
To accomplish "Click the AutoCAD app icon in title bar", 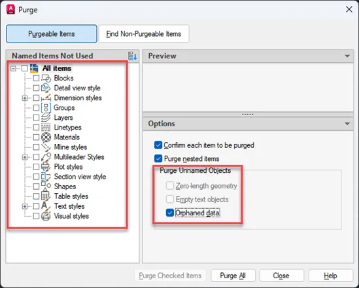I will (10, 10).
